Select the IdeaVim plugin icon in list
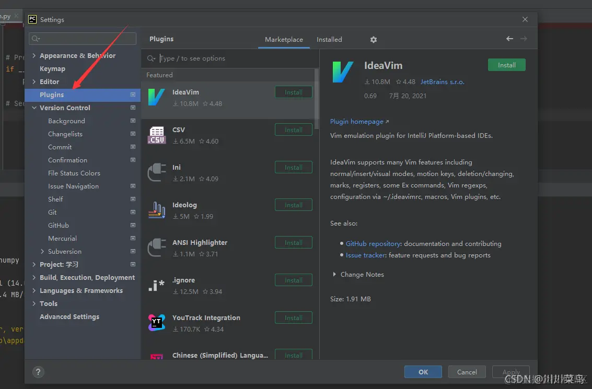This screenshot has width=592, height=389. (x=157, y=97)
